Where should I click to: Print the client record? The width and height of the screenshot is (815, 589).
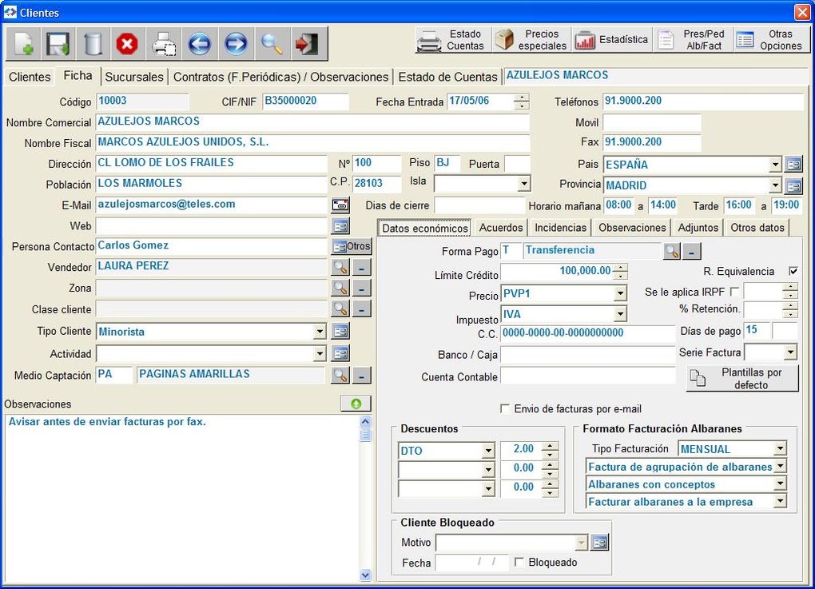pos(164,44)
